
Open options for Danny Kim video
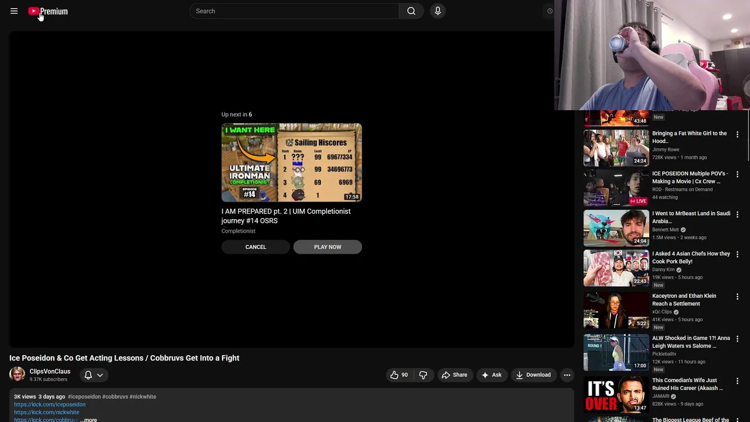[x=737, y=254]
